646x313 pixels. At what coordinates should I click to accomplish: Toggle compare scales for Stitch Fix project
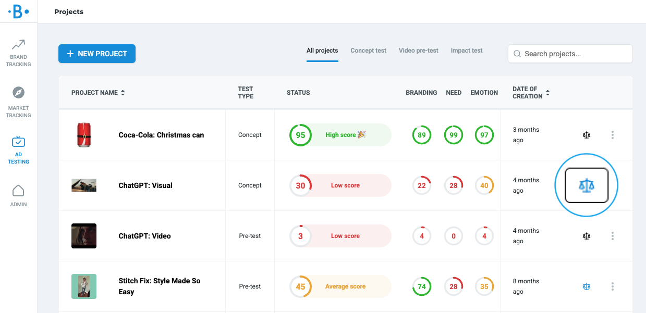click(587, 286)
